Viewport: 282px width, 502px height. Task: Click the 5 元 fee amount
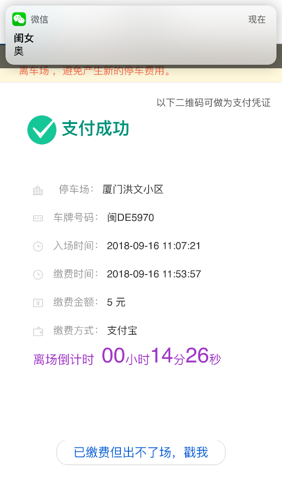116,302
